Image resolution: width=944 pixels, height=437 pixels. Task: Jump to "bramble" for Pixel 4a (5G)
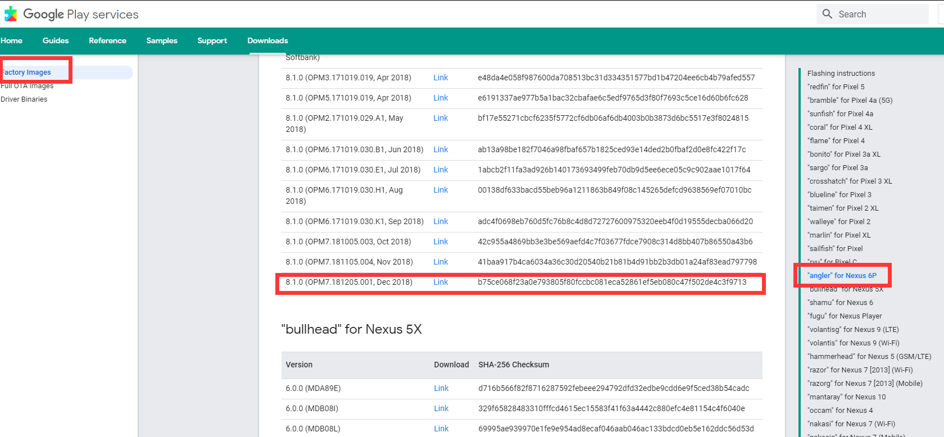coord(850,101)
